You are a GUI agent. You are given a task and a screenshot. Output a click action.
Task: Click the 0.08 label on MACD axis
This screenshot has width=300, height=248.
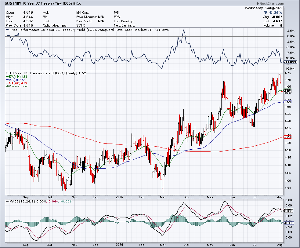(288, 200)
